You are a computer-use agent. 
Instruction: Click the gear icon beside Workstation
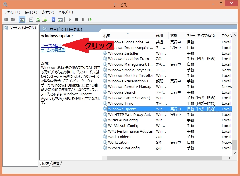105,142
